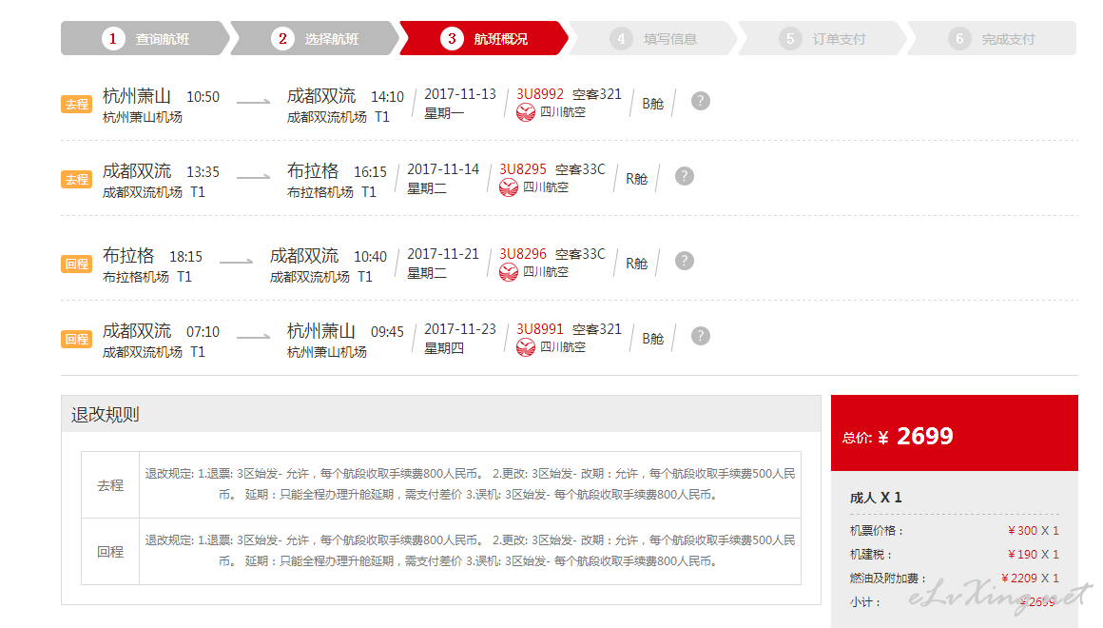The image size is (1103, 628).
Task: Click 杭州萧山 arrival time 09:45
Action: [x=388, y=332]
